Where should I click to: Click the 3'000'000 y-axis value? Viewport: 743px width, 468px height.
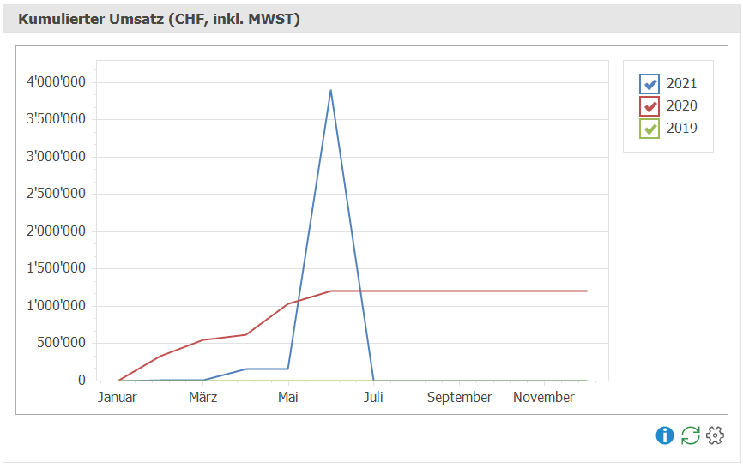56,157
